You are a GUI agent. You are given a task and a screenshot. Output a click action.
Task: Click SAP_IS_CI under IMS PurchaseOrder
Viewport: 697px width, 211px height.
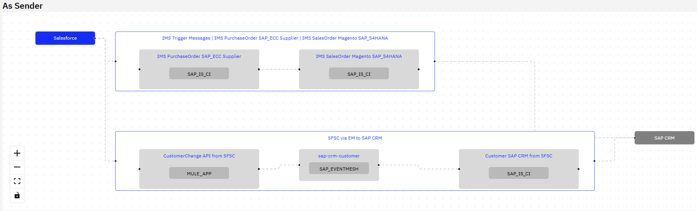pyautogui.click(x=199, y=74)
